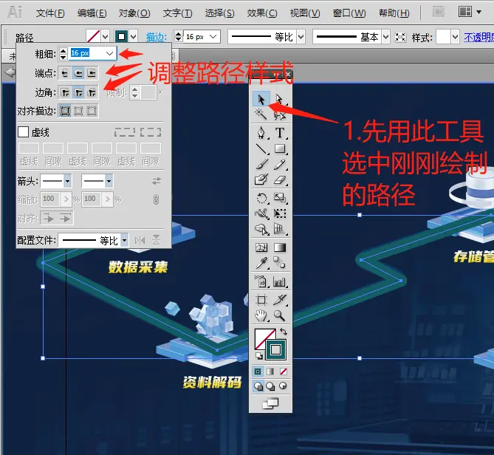Viewport: 494px width, 455px height.
Task: Select the Magic Wand tool
Action: (x=261, y=114)
